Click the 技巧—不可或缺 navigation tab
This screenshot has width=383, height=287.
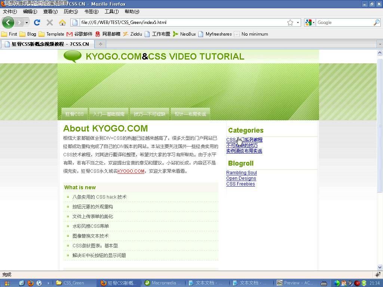pyautogui.click(x=150, y=114)
